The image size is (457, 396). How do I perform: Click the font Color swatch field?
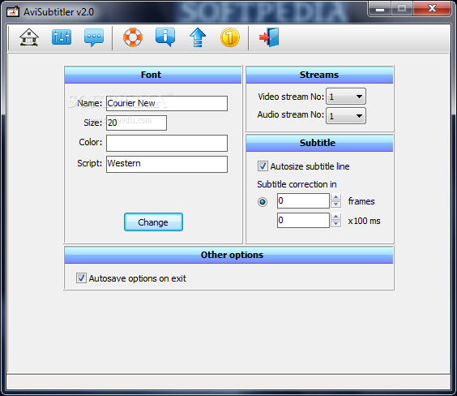(167, 143)
